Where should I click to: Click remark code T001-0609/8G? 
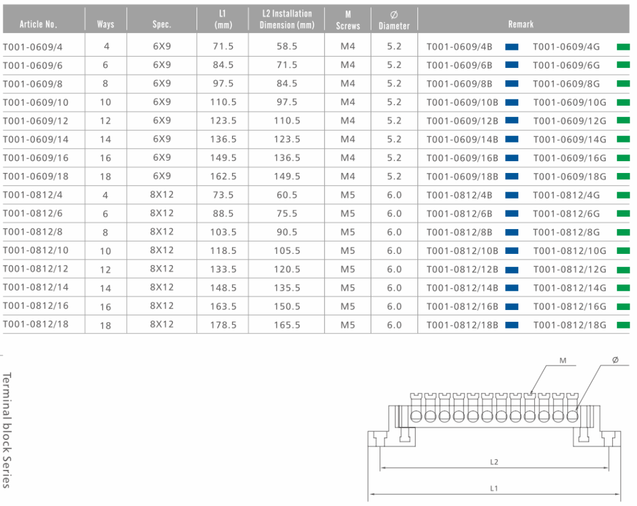pyautogui.click(x=566, y=84)
